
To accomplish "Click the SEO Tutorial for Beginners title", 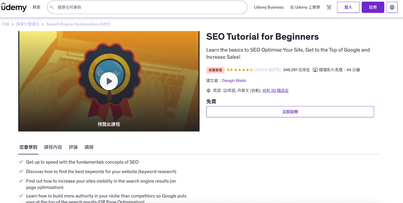I will click(262, 37).
